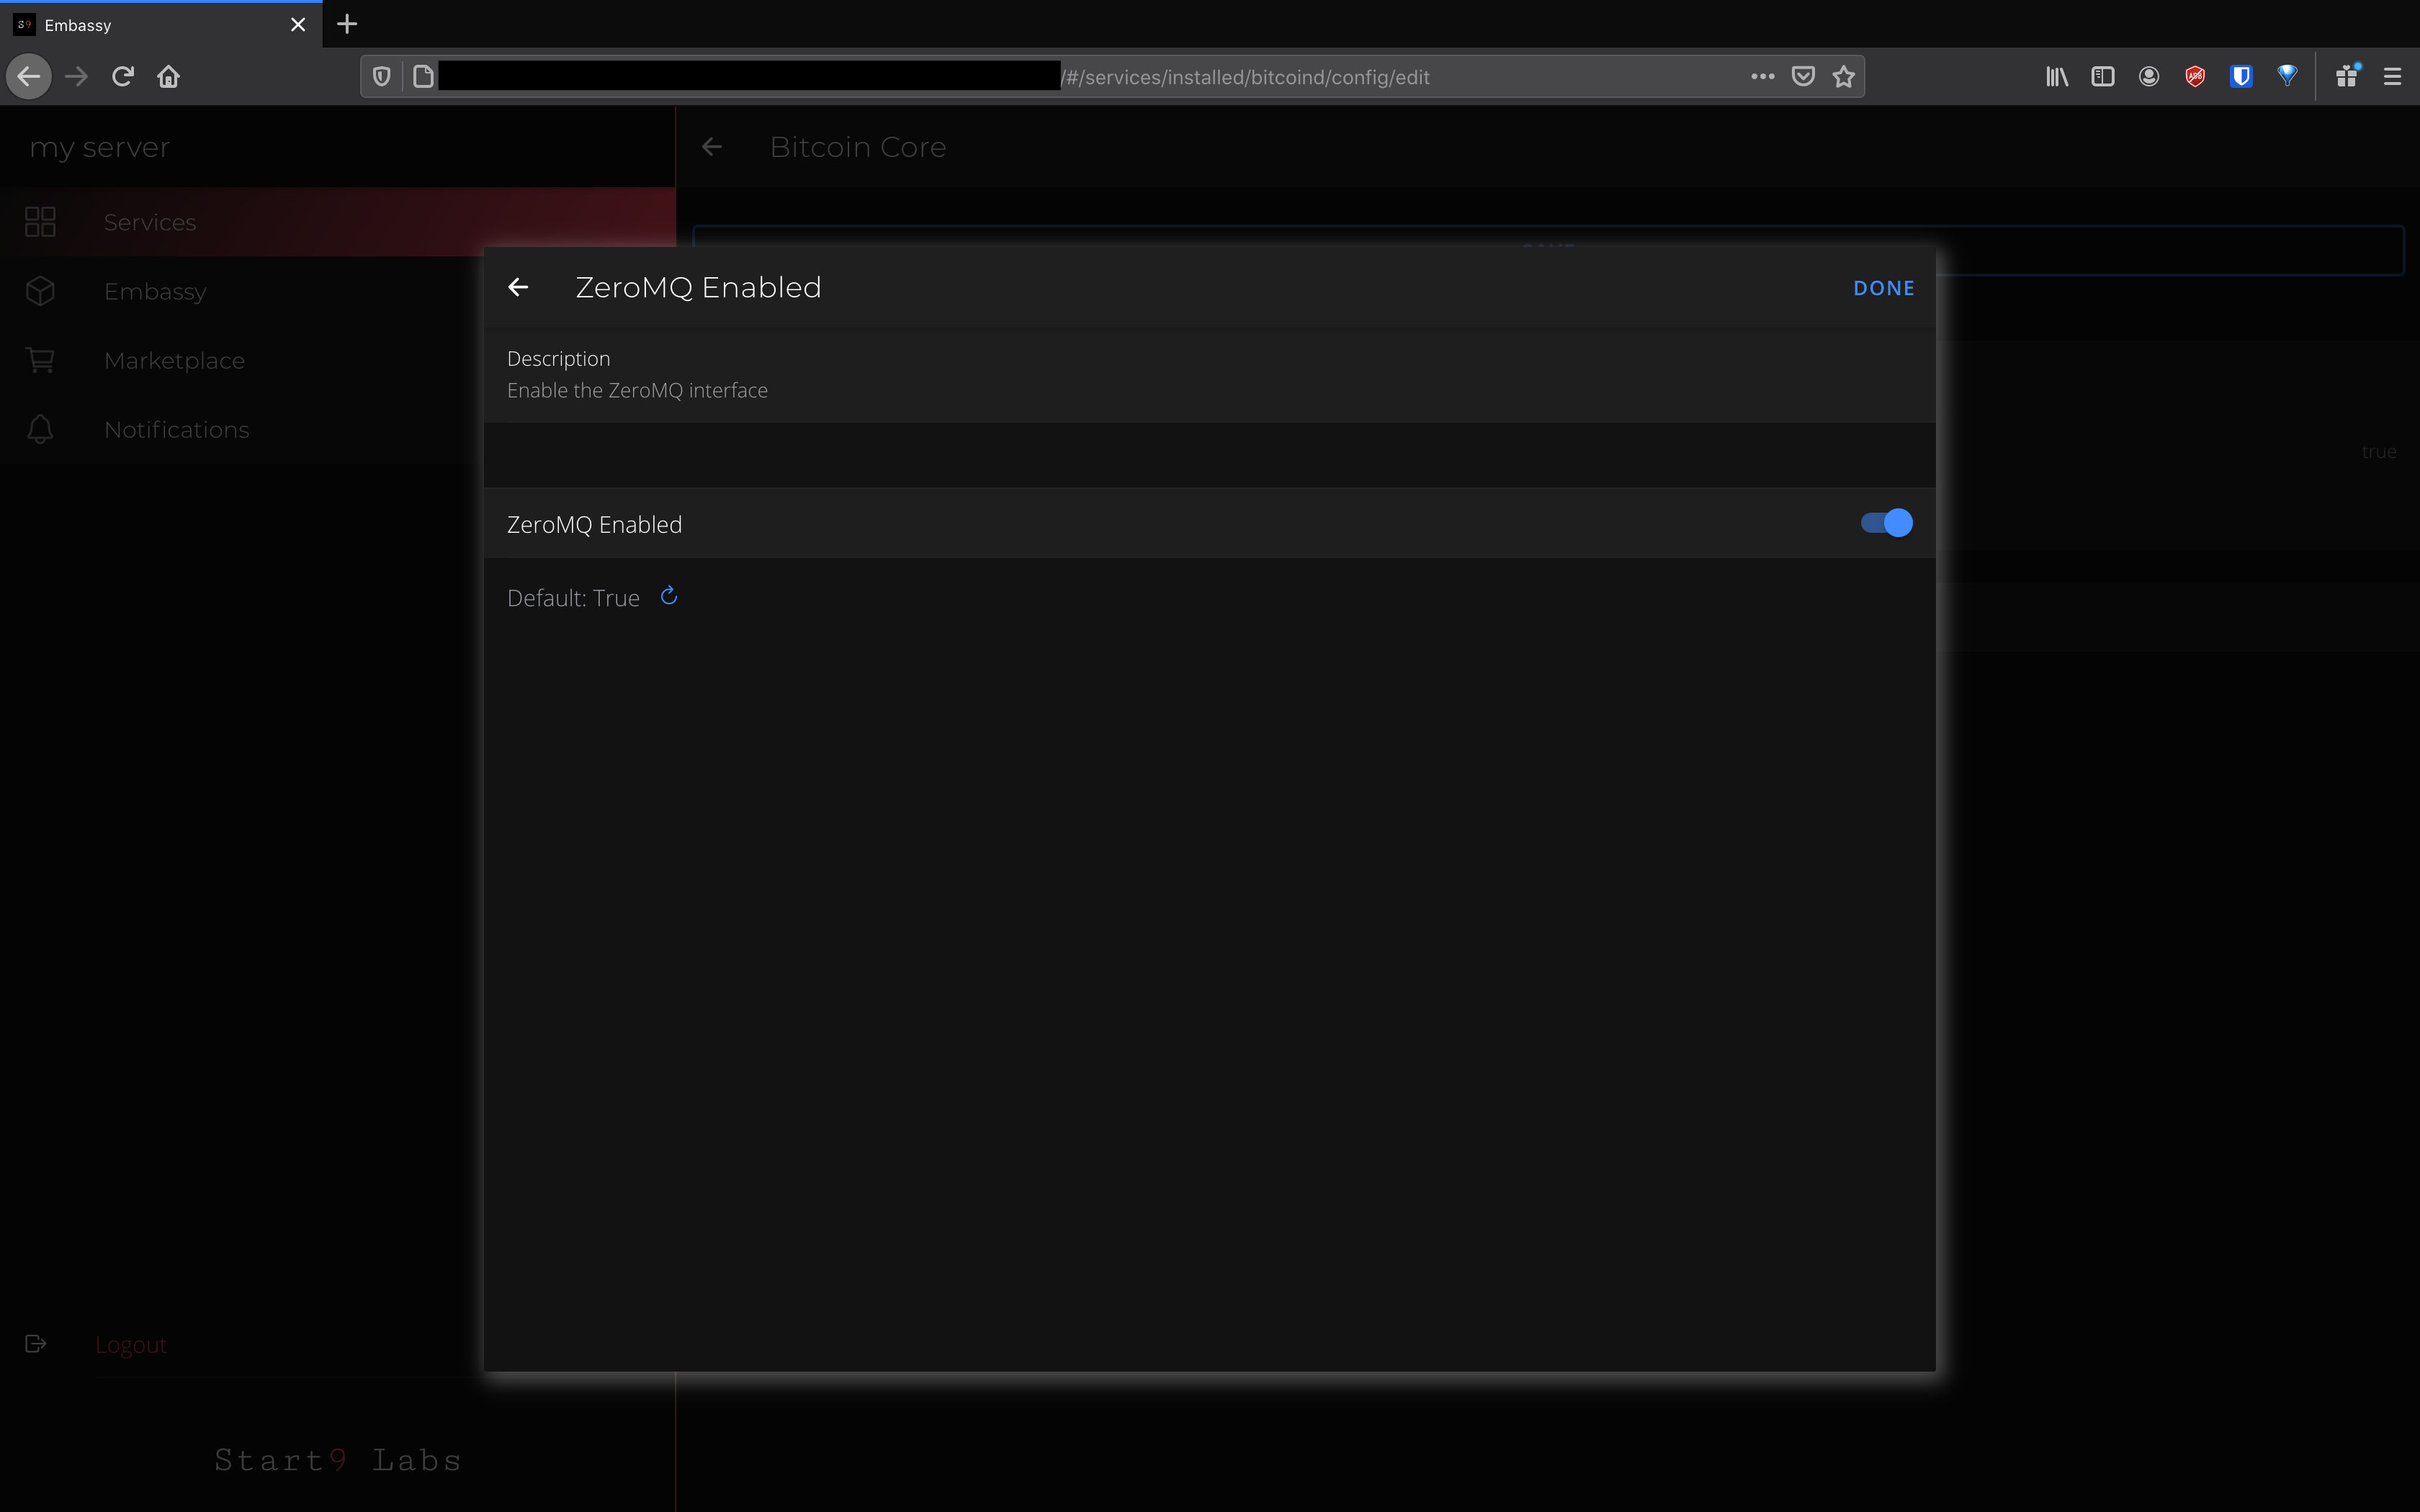Open the page actions three-dots menu
The width and height of the screenshot is (2420, 1512).
coord(1762,77)
